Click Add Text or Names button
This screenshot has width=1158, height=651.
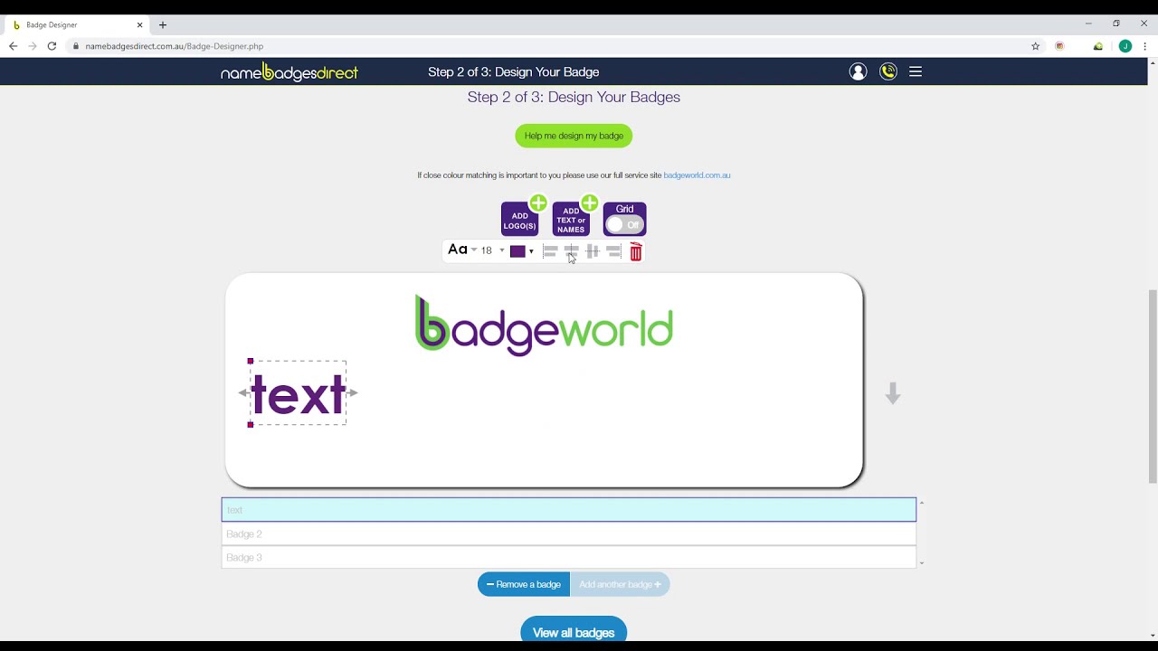[571, 219]
